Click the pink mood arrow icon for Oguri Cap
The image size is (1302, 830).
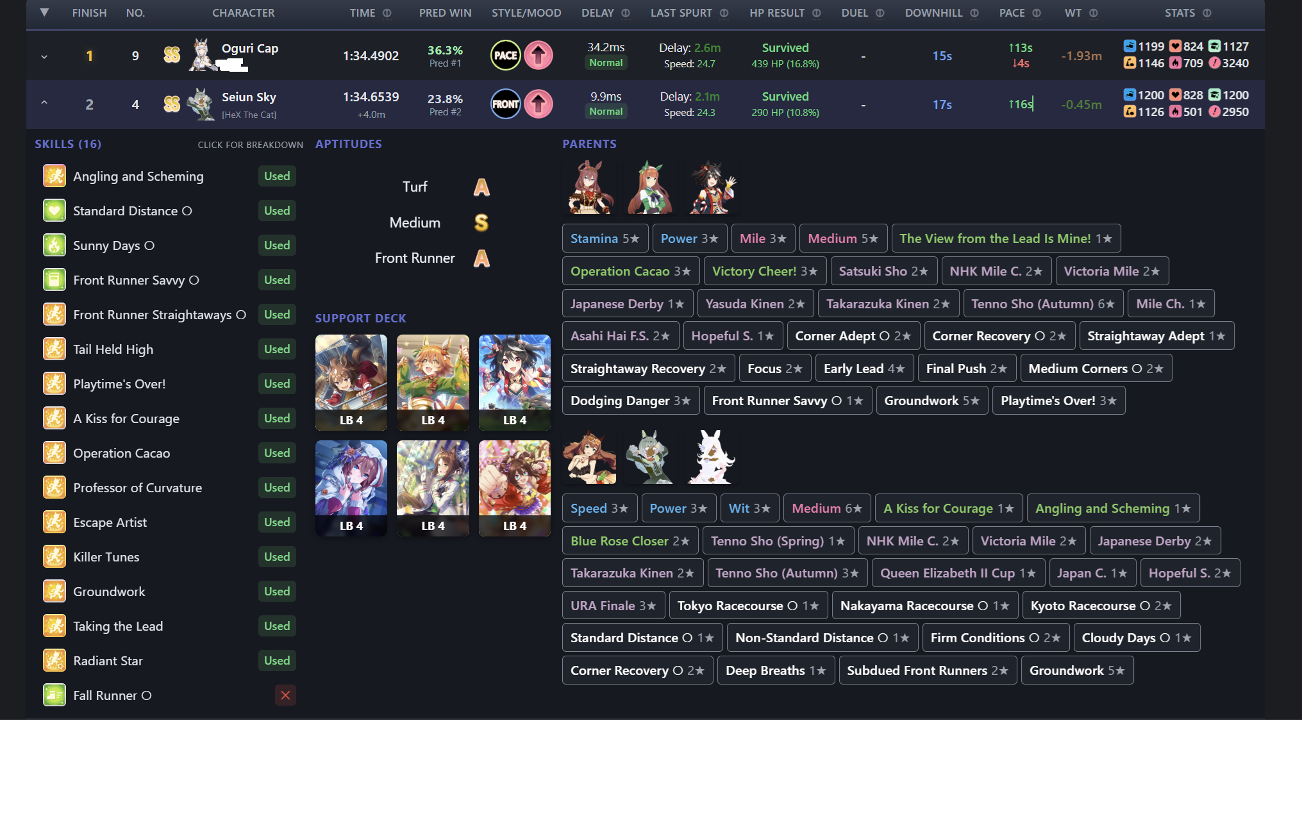(538, 55)
